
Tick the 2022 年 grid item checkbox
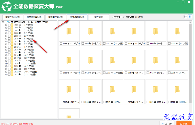click(x=169, y=102)
